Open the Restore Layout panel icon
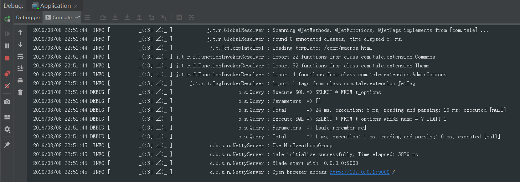 point(7,117)
